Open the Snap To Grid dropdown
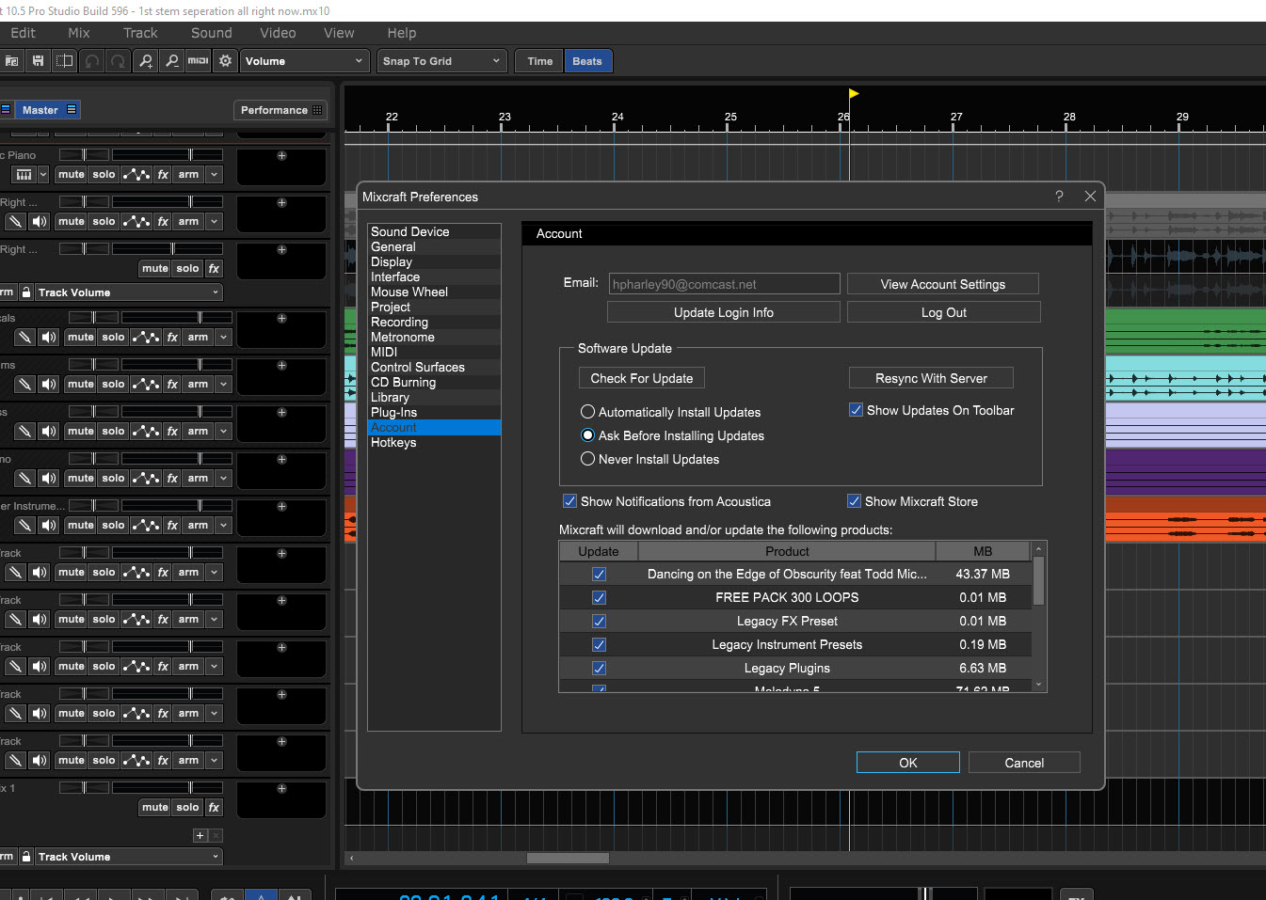 click(x=442, y=61)
